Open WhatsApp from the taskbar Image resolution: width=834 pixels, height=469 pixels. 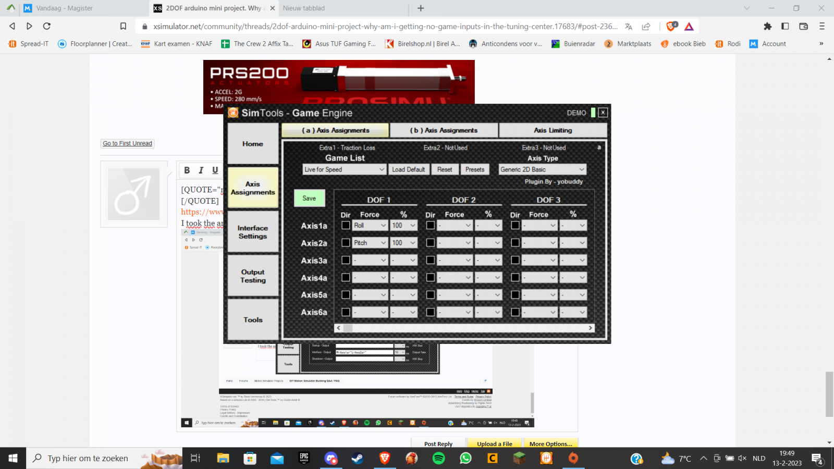pos(465,458)
